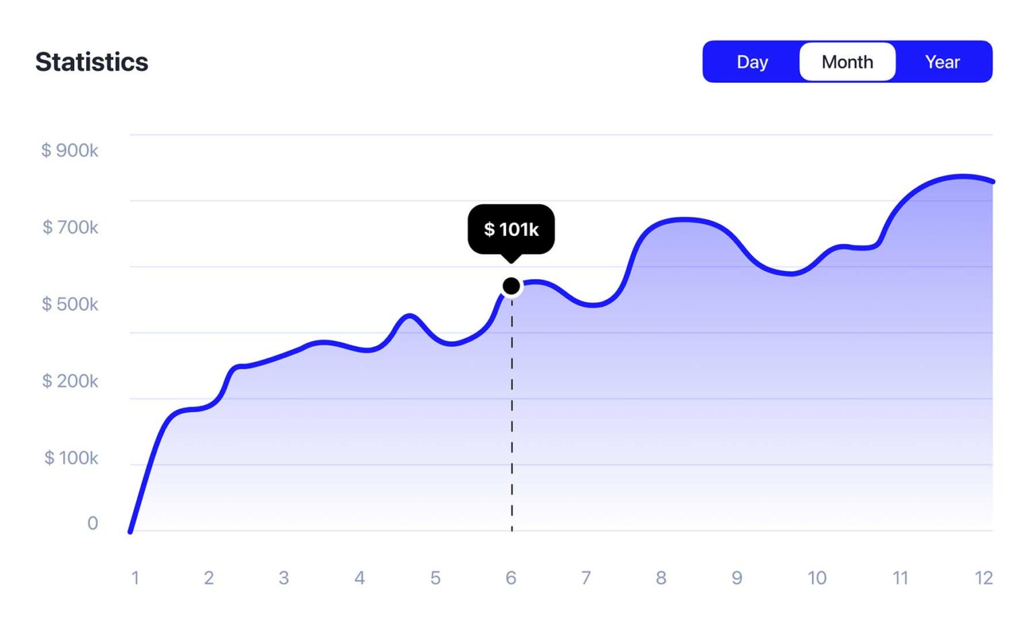
Task: Select month 2 on the x-axis
Action: [209, 578]
